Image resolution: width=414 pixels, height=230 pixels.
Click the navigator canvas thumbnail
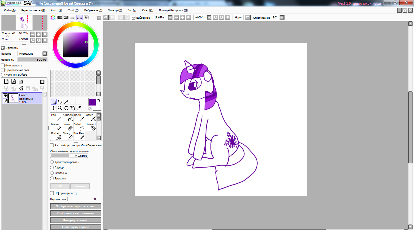click(24, 23)
